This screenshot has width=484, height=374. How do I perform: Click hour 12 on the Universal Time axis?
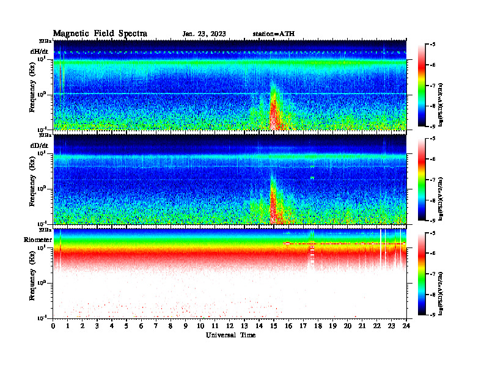(x=230, y=326)
